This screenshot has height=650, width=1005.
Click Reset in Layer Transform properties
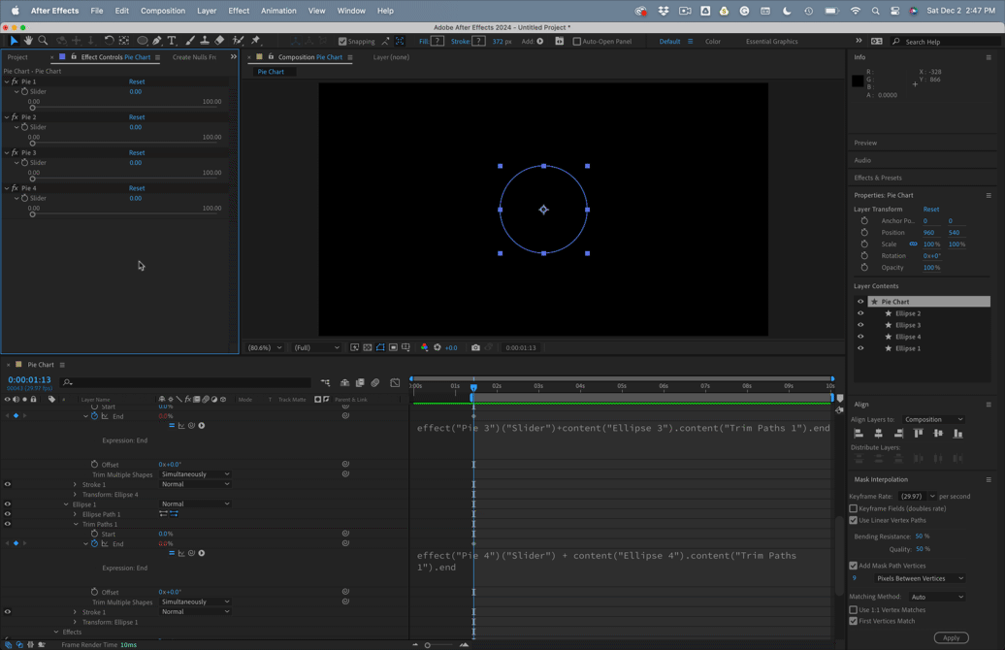click(930, 209)
